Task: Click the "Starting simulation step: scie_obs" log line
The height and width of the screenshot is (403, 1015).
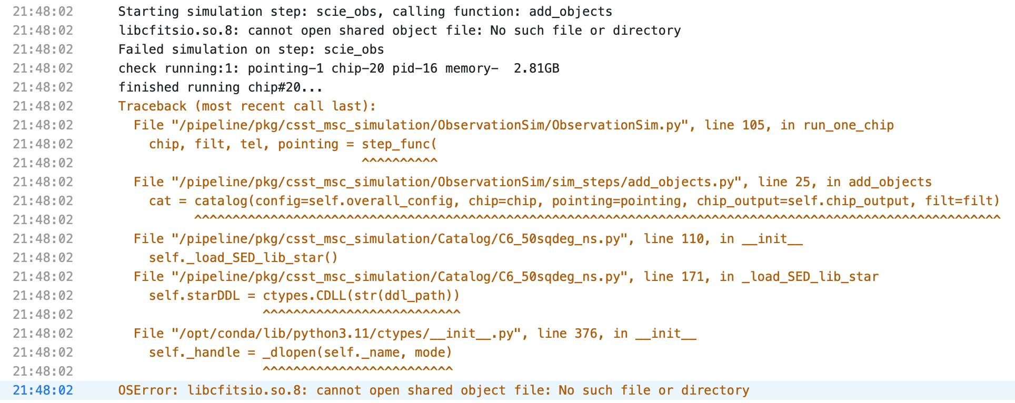Action: [365, 12]
